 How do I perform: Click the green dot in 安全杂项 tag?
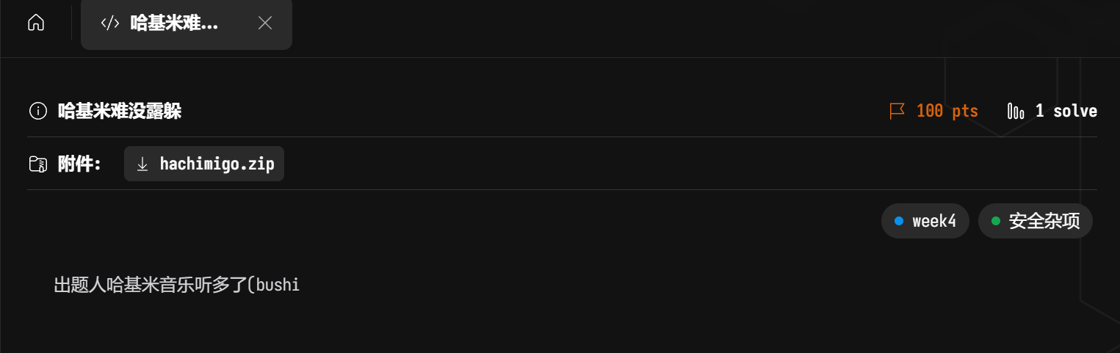(996, 221)
